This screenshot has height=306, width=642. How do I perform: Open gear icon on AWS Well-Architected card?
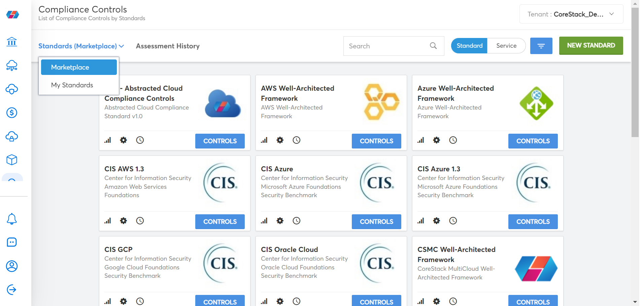280,140
